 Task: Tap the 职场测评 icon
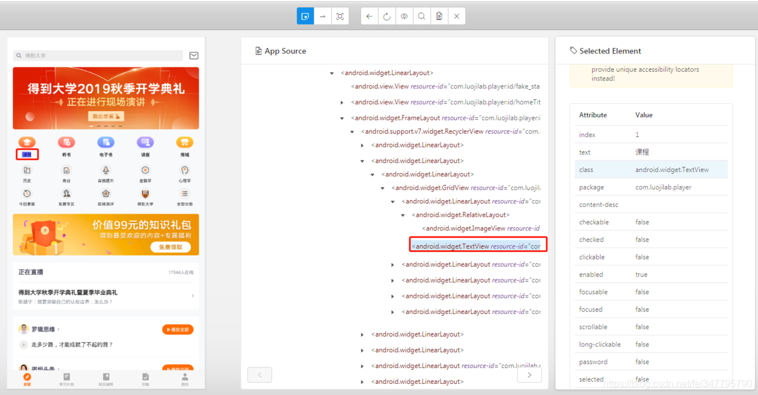click(106, 194)
